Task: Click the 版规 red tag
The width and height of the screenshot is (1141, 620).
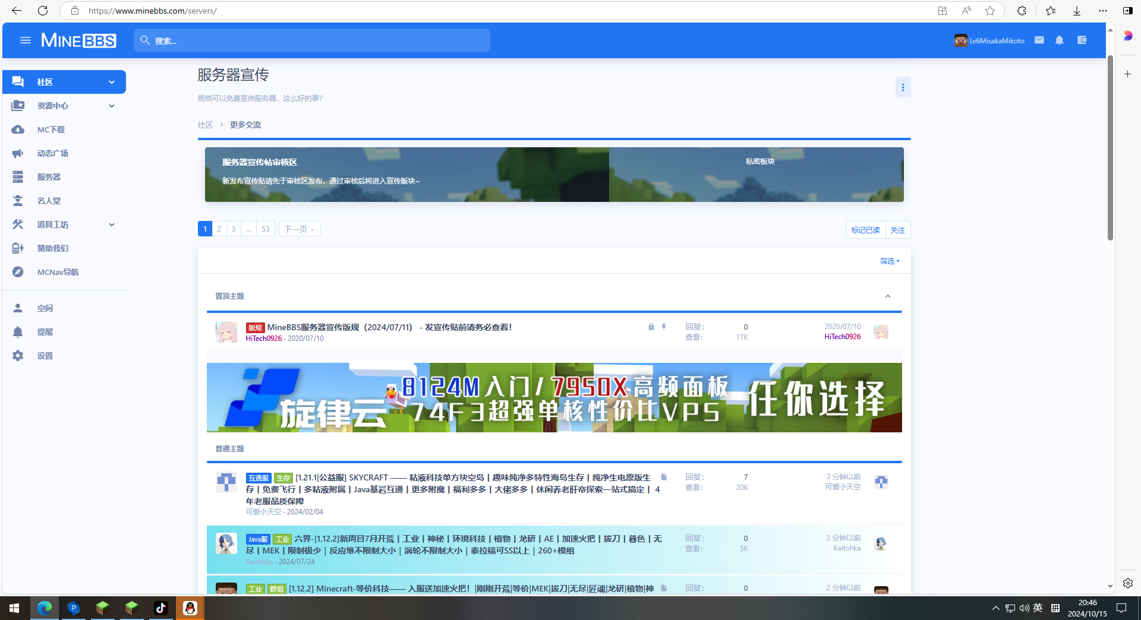Action: tap(255, 327)
